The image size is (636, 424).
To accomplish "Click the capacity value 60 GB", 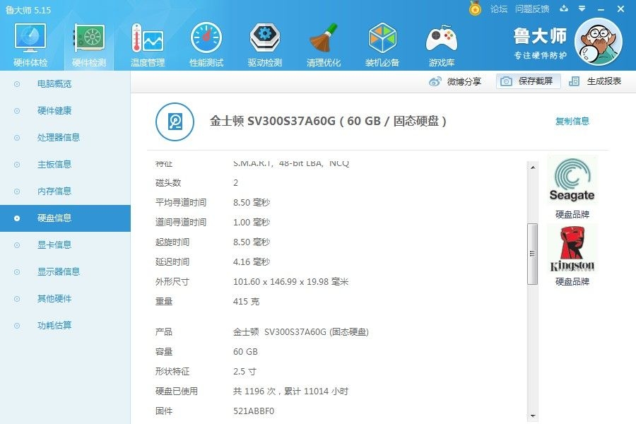I will click(x=245, y=352).
